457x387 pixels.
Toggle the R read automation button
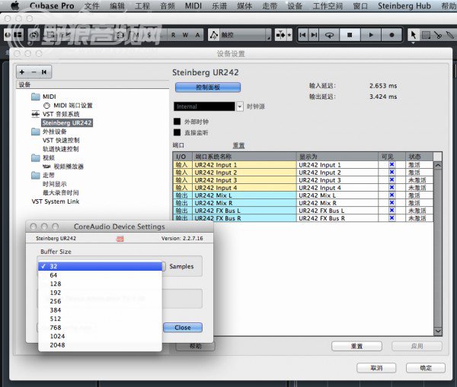[174, 35]
